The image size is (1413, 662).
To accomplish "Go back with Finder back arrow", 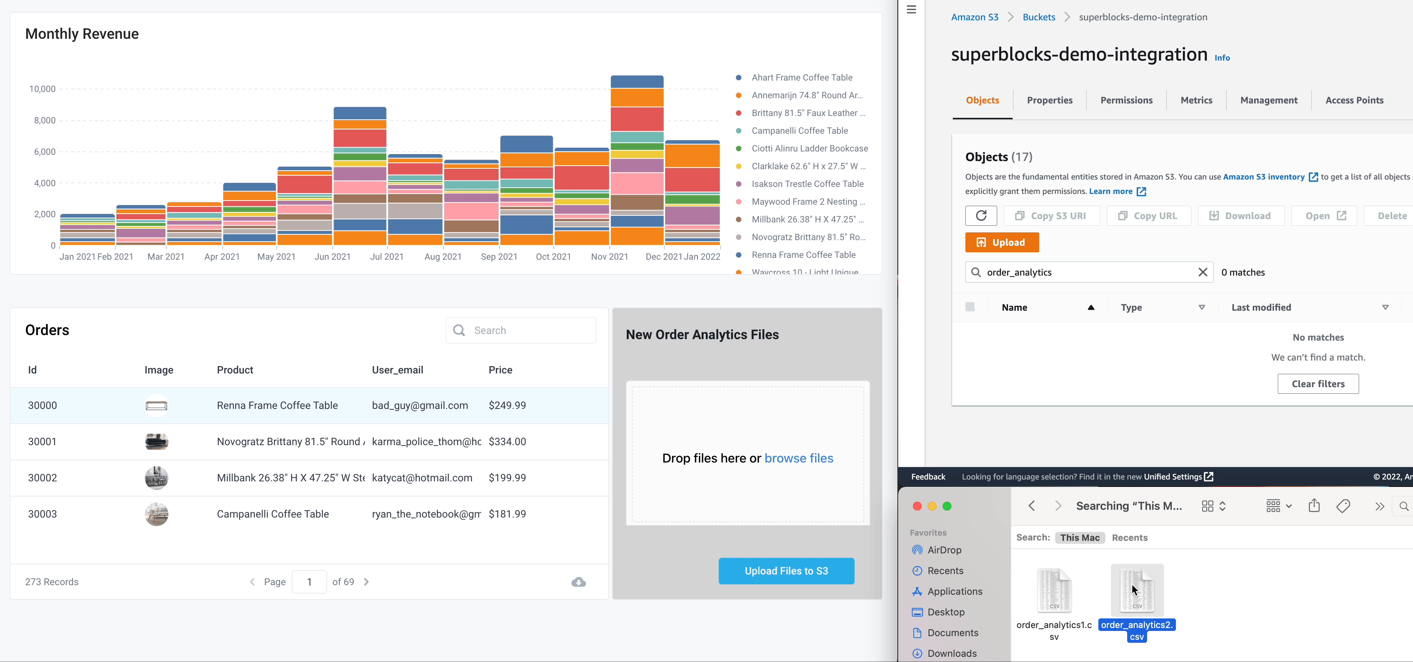I will 1031,506.
